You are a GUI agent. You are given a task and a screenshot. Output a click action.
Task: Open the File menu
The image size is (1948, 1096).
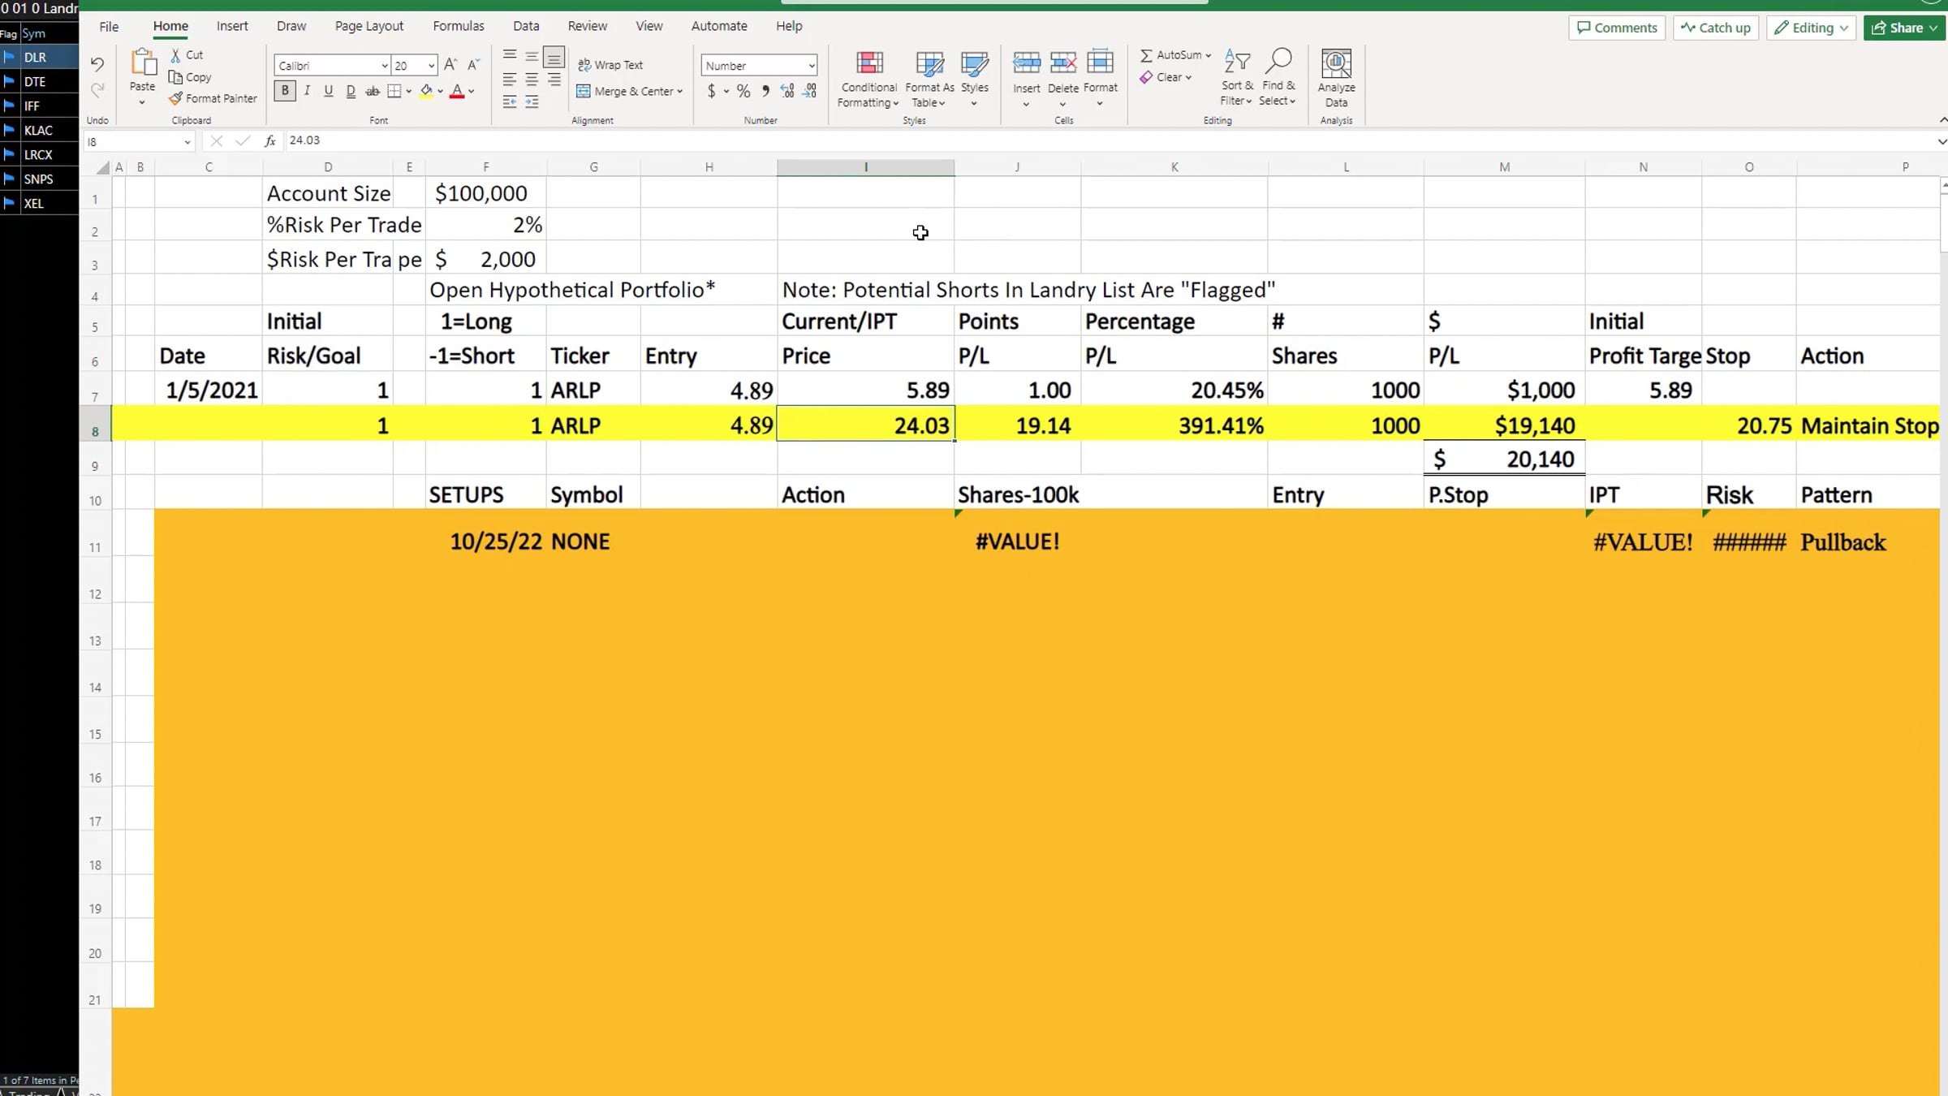tap(109, 26)
